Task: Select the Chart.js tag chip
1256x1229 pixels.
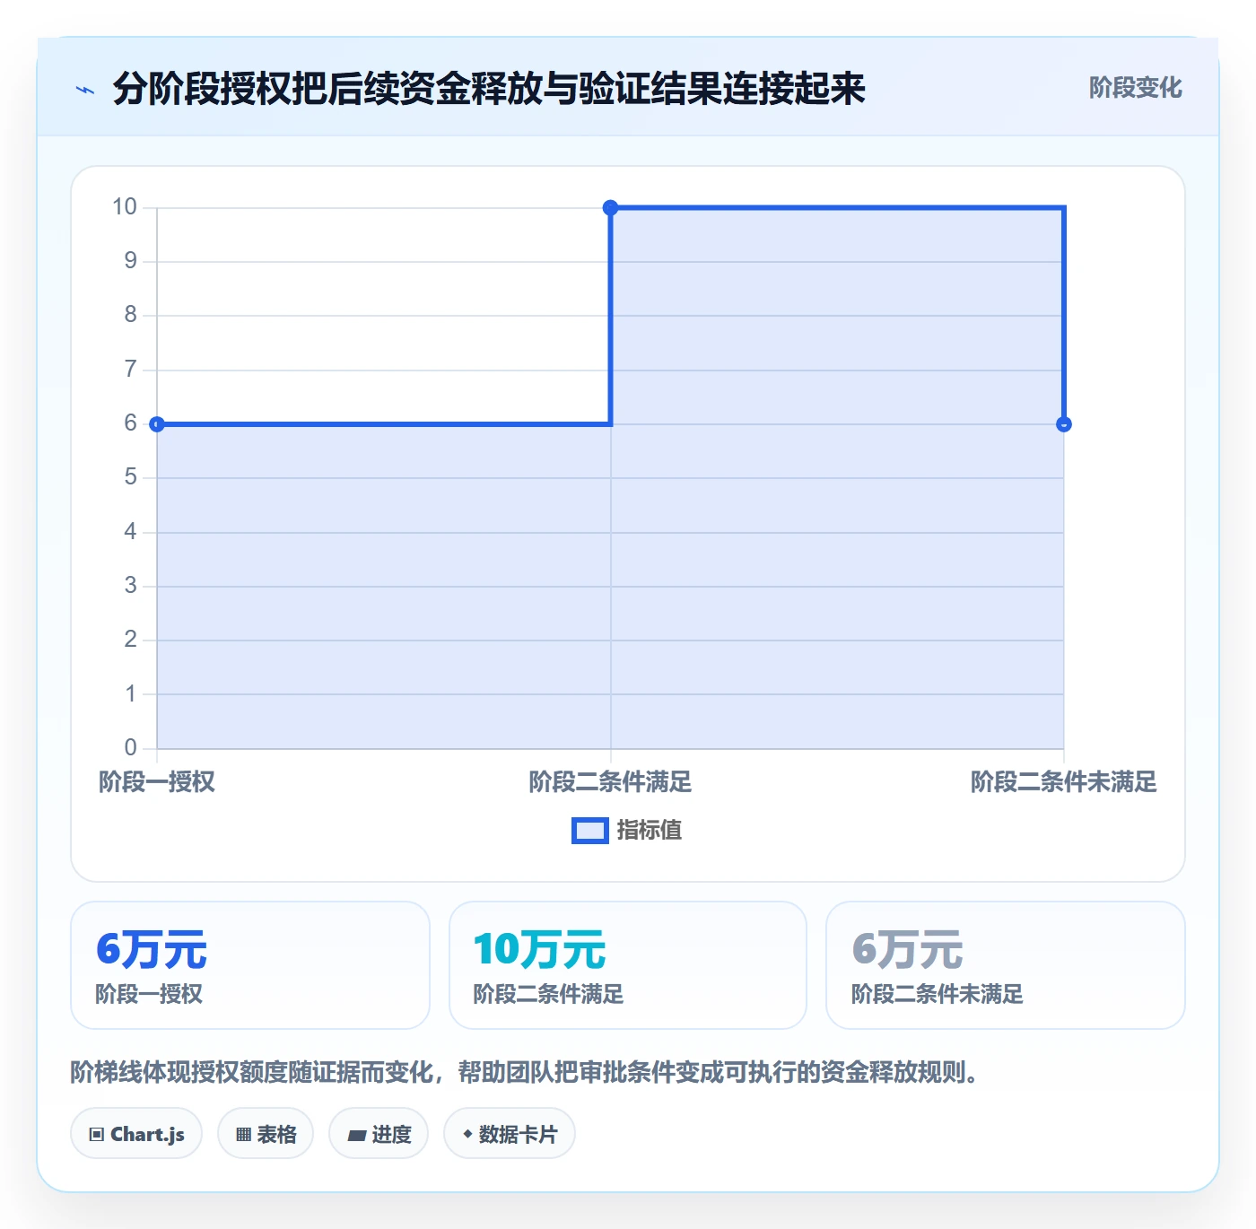Action: pos(136,1134)
